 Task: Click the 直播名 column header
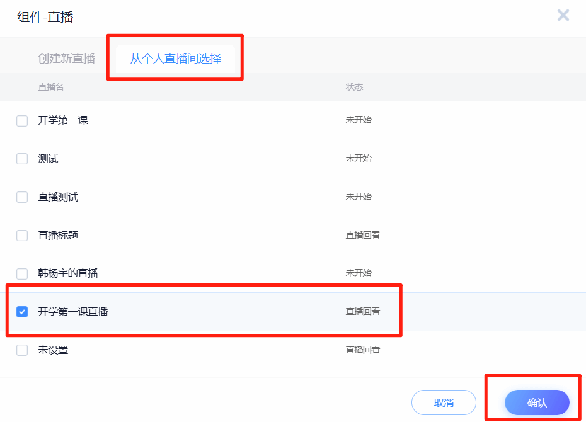51,87
